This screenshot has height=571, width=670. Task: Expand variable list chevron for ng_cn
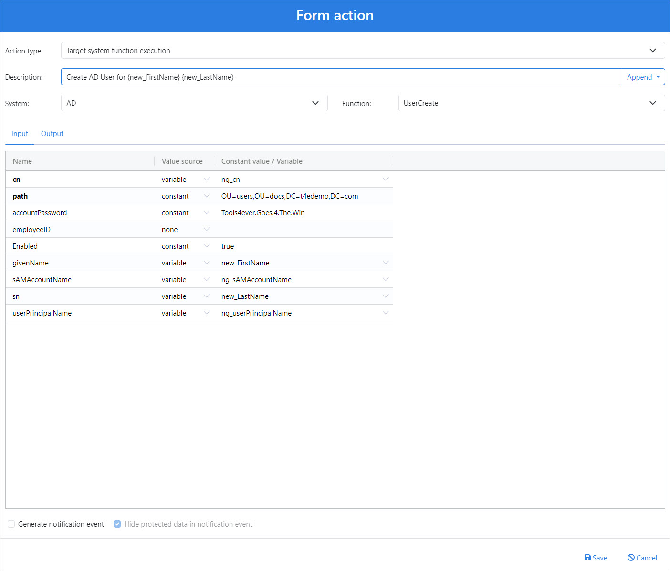click(x=386, y=180)
